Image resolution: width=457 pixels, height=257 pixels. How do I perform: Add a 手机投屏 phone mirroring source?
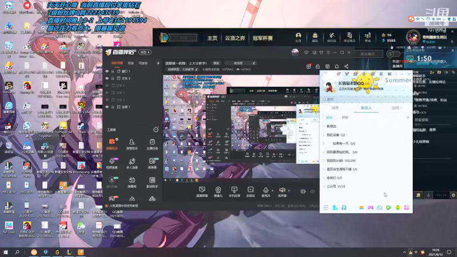click(x=234, y=192)
